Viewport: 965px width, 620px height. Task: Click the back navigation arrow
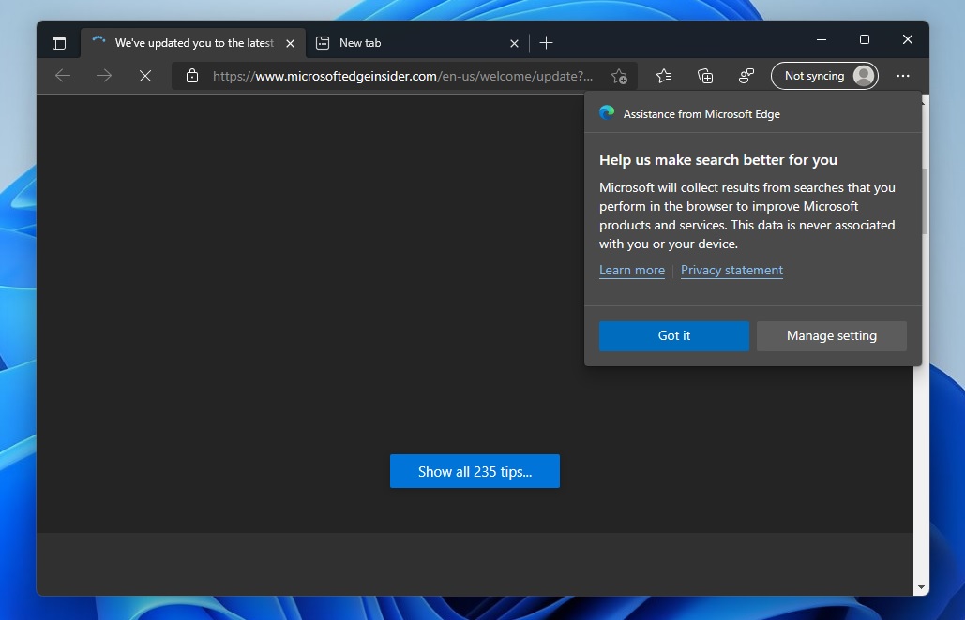(x=63, y=76)
